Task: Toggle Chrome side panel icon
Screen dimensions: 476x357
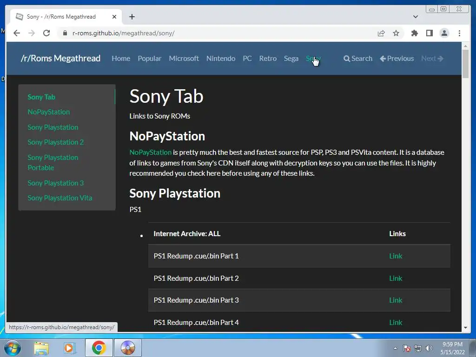Action: point(429,33)
